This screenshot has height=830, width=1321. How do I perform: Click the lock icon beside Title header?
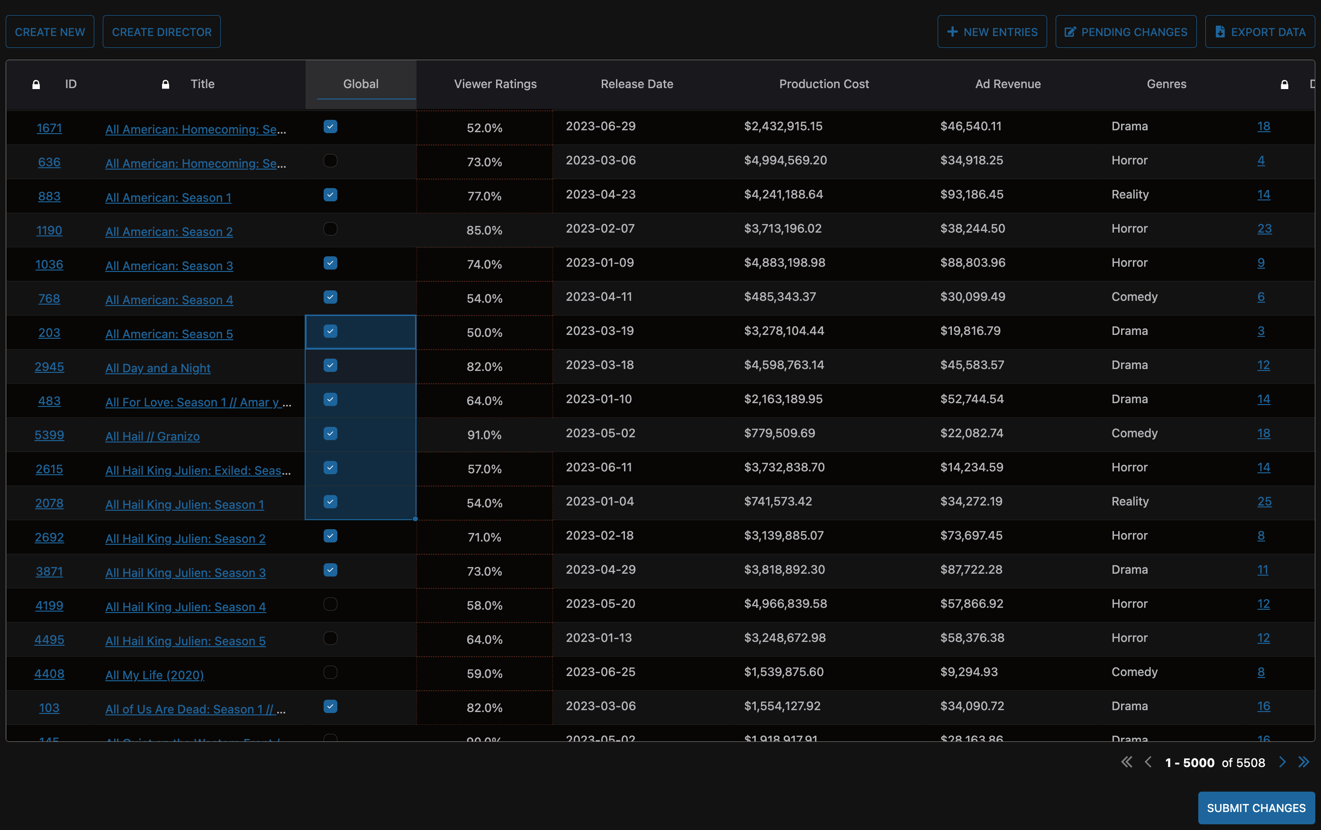point(165,84)
